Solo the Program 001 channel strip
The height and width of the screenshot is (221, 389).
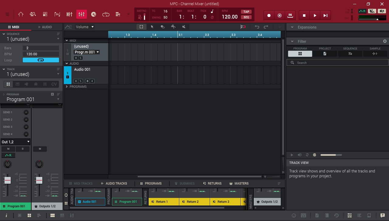[22, 149]
